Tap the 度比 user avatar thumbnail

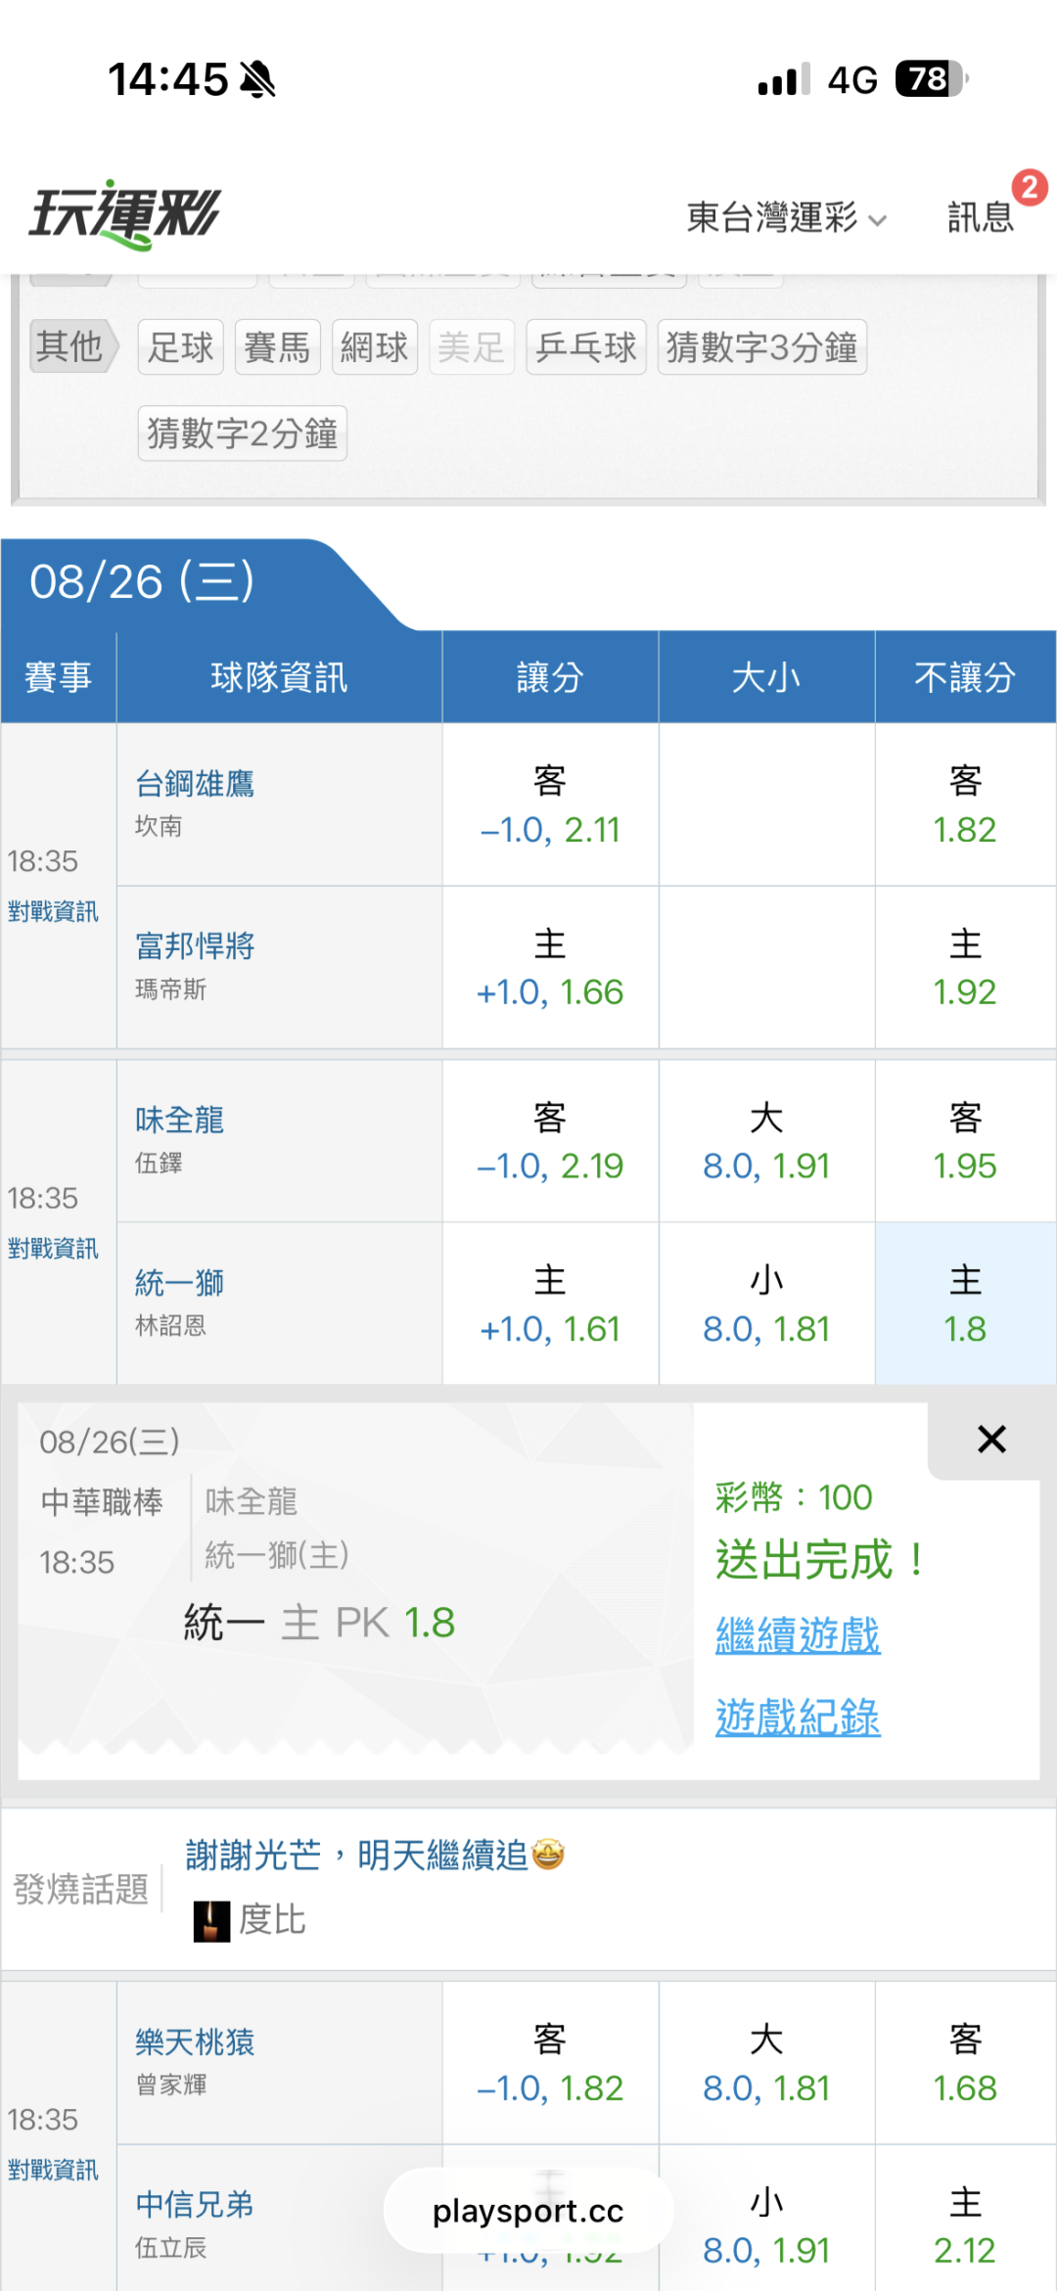211,1920
